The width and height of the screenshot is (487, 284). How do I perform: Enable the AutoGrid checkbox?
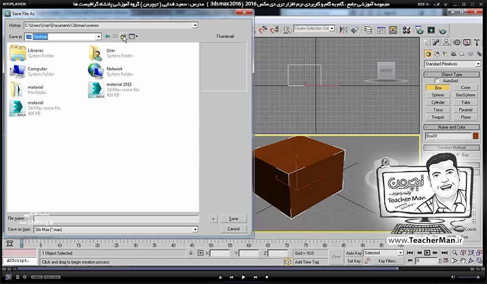(436, 81)
